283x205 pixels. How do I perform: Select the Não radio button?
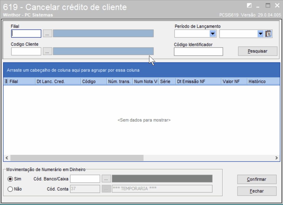pyautogui.click(x=10, y=189)
